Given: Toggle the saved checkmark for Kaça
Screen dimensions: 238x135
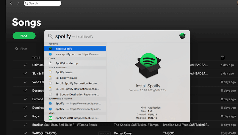Looking at the screenshot, I should point(26,116).
